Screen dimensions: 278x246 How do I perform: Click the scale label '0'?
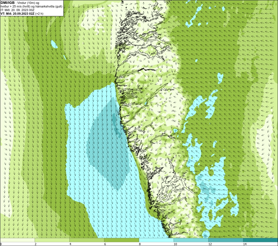pyautogui.click(x=1, y=244)
